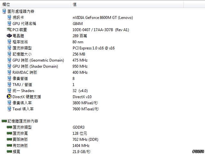The height and width of the screenshot is (154, 205).
Task: Select the PCI 裝置 label
Action: tap(20, 30)
